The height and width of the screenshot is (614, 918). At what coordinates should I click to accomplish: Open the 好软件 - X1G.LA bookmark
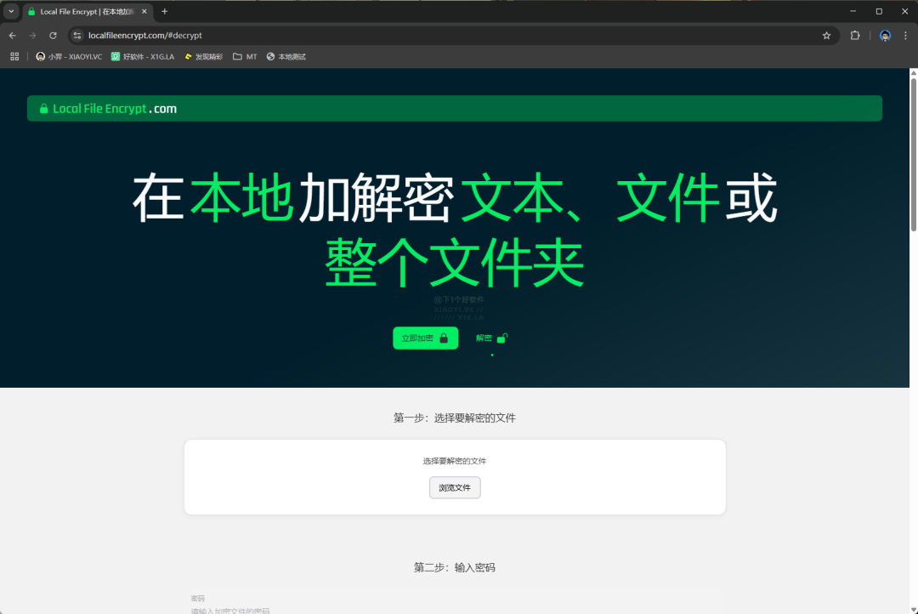pyautogui.click(x=143, y=56)
